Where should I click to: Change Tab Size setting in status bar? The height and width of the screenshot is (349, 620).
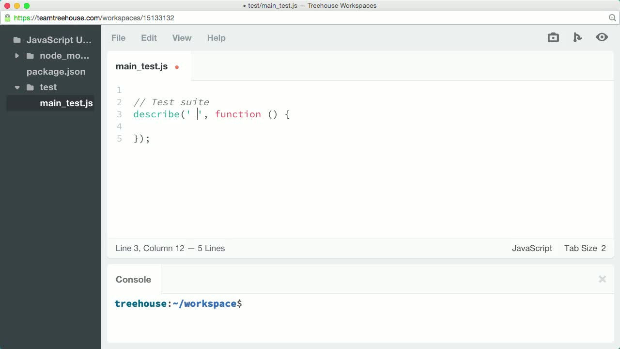(585, 248)
